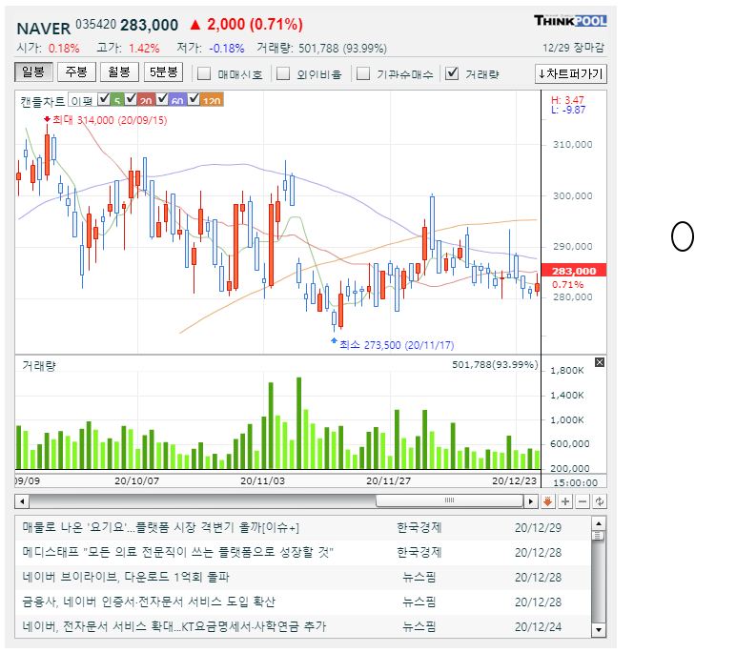
Task: Click news list scroll down arrow
Action: 599,630
